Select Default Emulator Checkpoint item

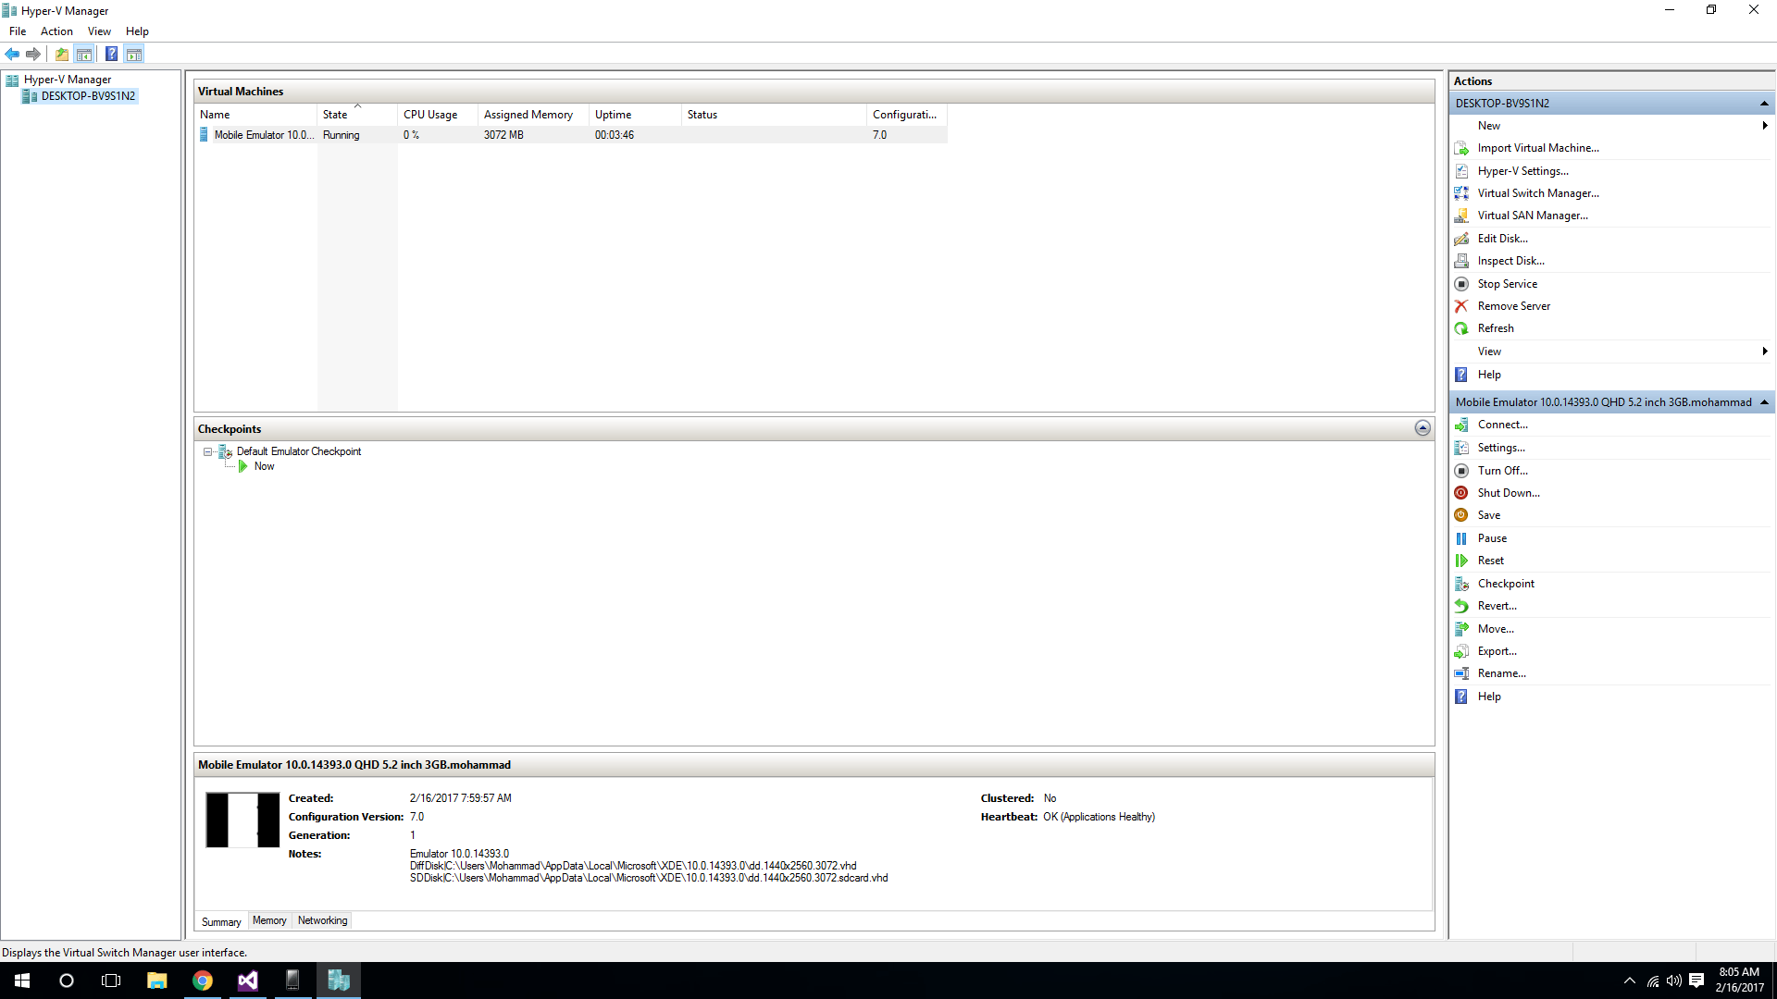coord(298,452)
